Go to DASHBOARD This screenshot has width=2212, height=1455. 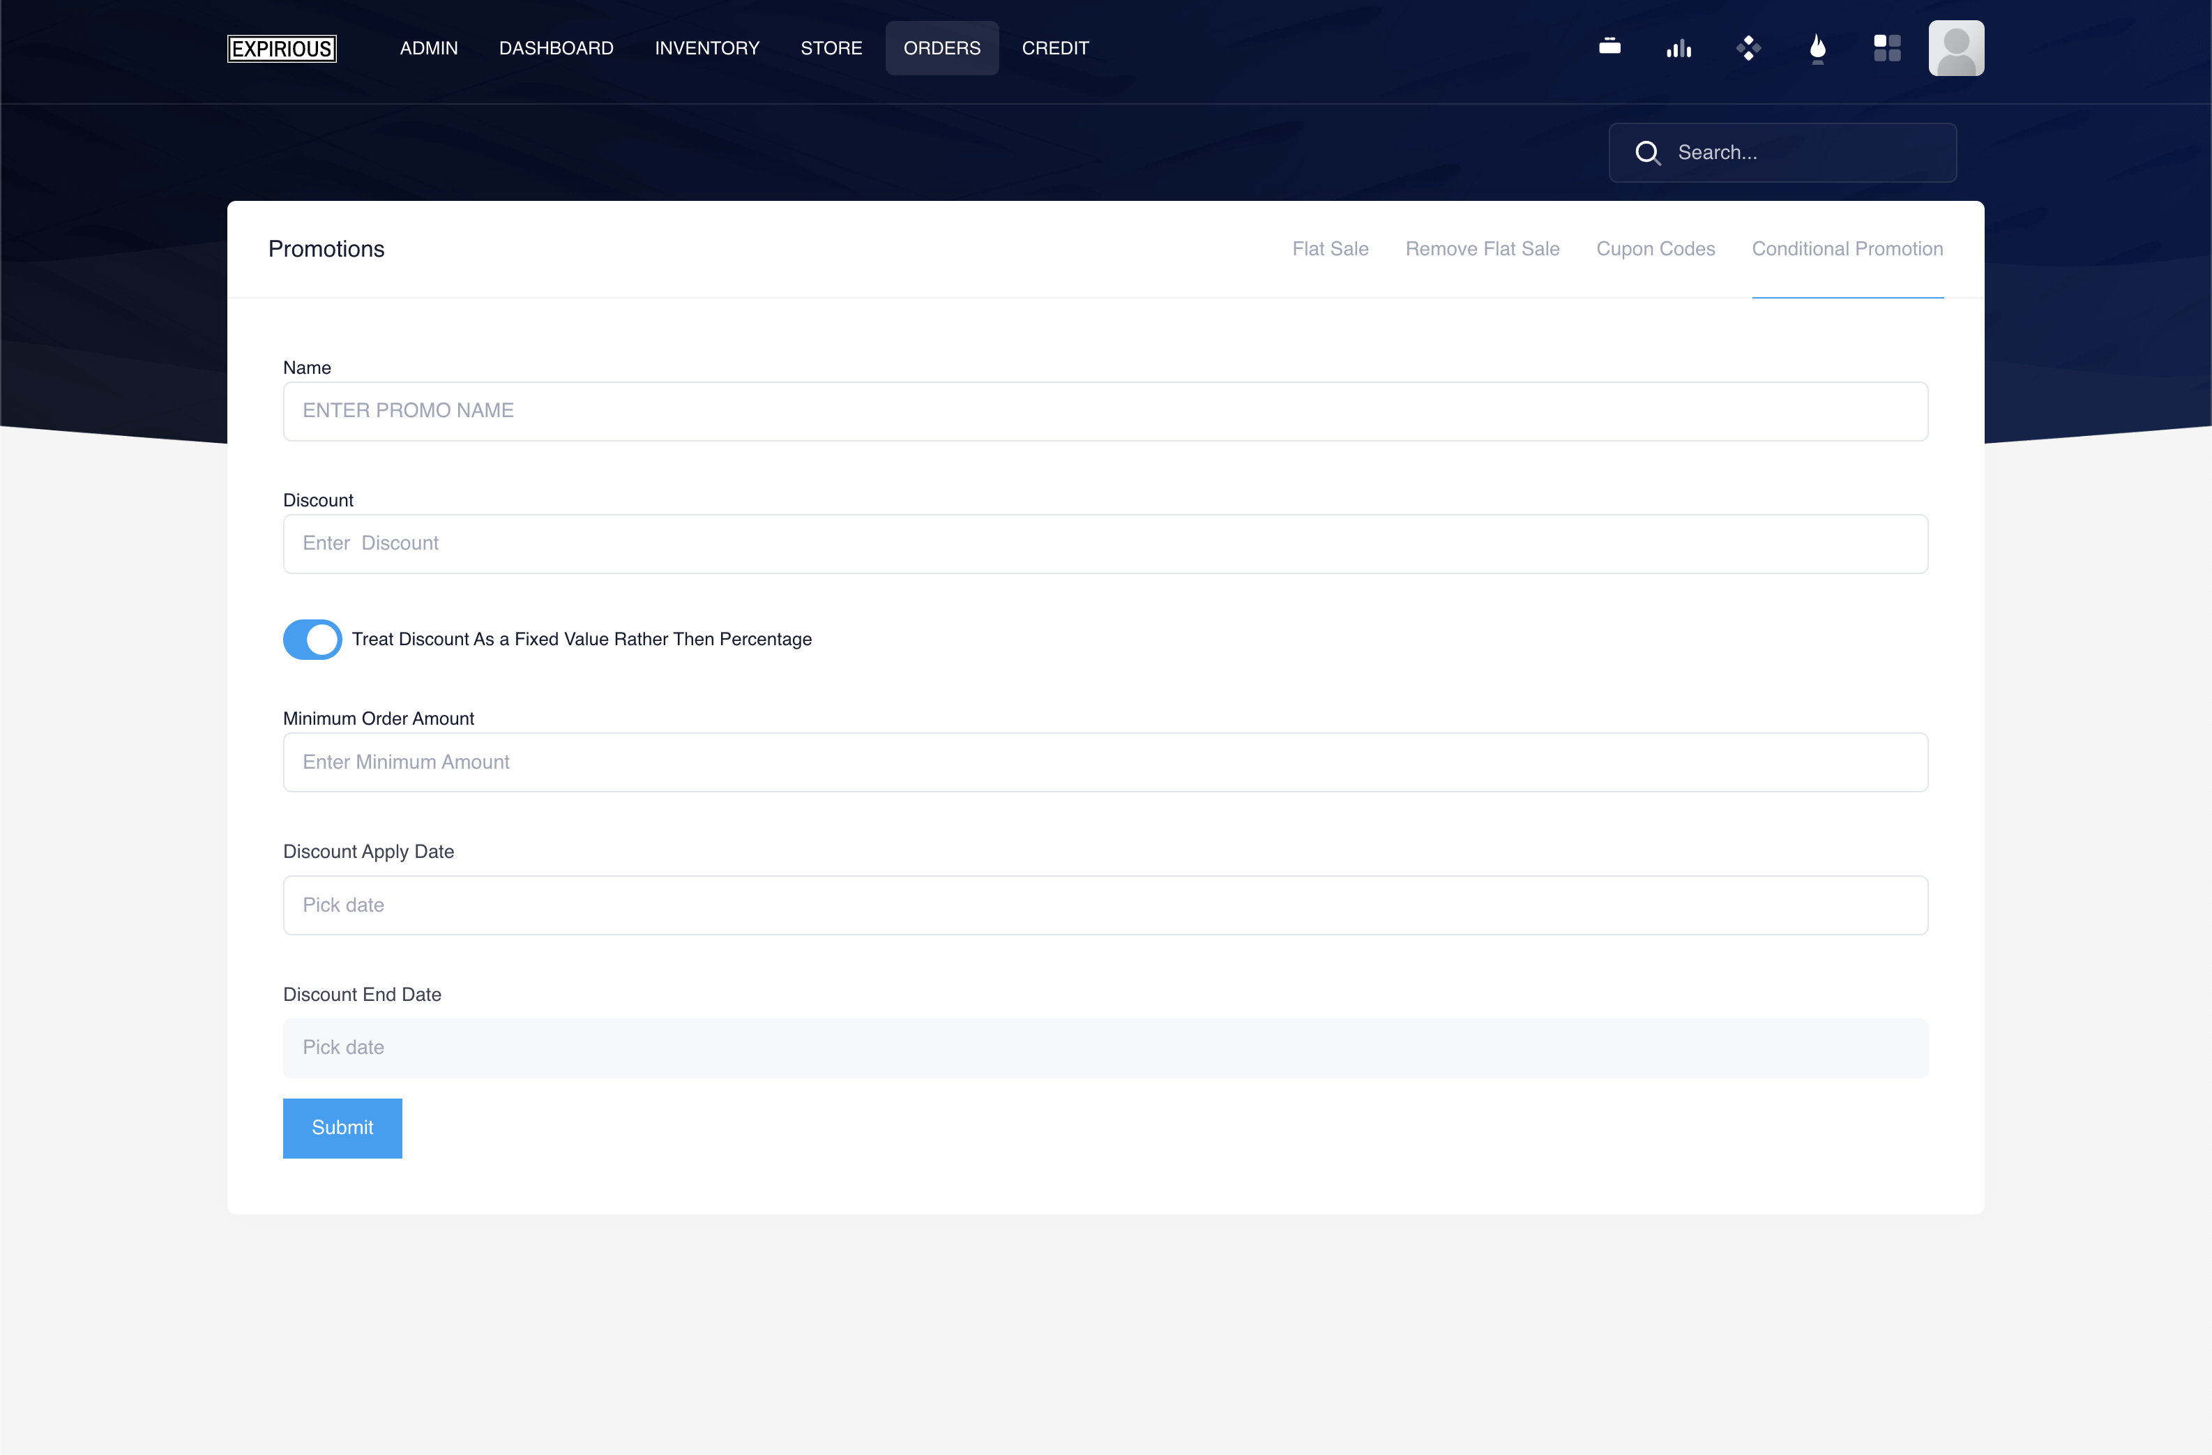pyautogui.click(x=556, y=47)
